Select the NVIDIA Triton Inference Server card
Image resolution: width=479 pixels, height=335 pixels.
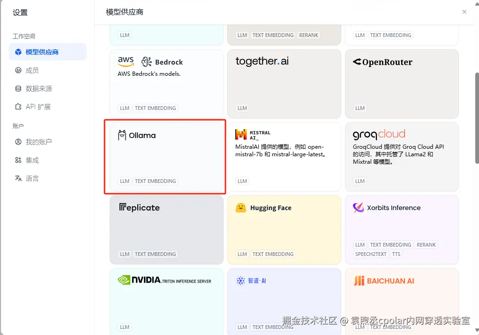[166, 301]
